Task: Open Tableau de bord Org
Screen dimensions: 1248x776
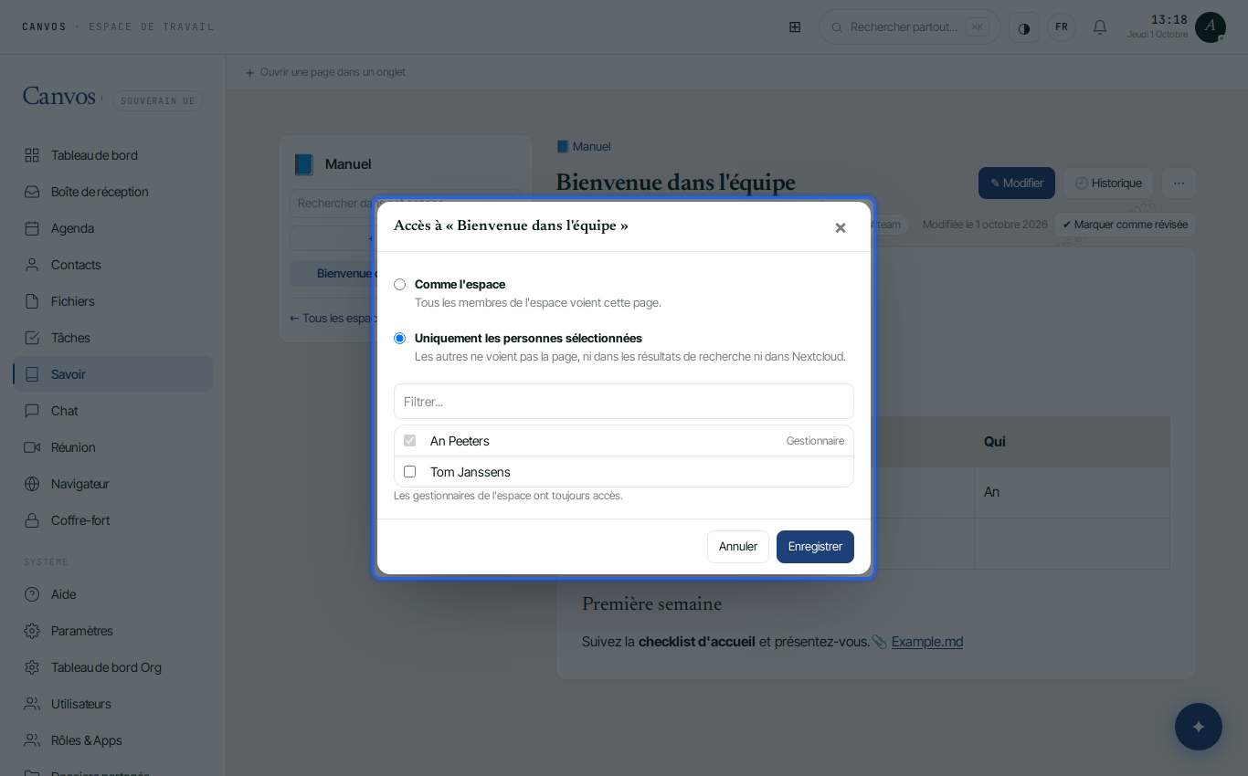Action: click(x=112, y=667)
